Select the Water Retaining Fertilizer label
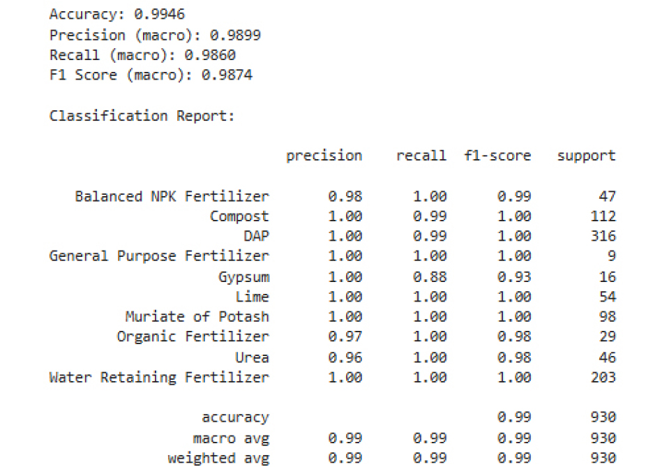The image size is (646, 467). (159, 377)
